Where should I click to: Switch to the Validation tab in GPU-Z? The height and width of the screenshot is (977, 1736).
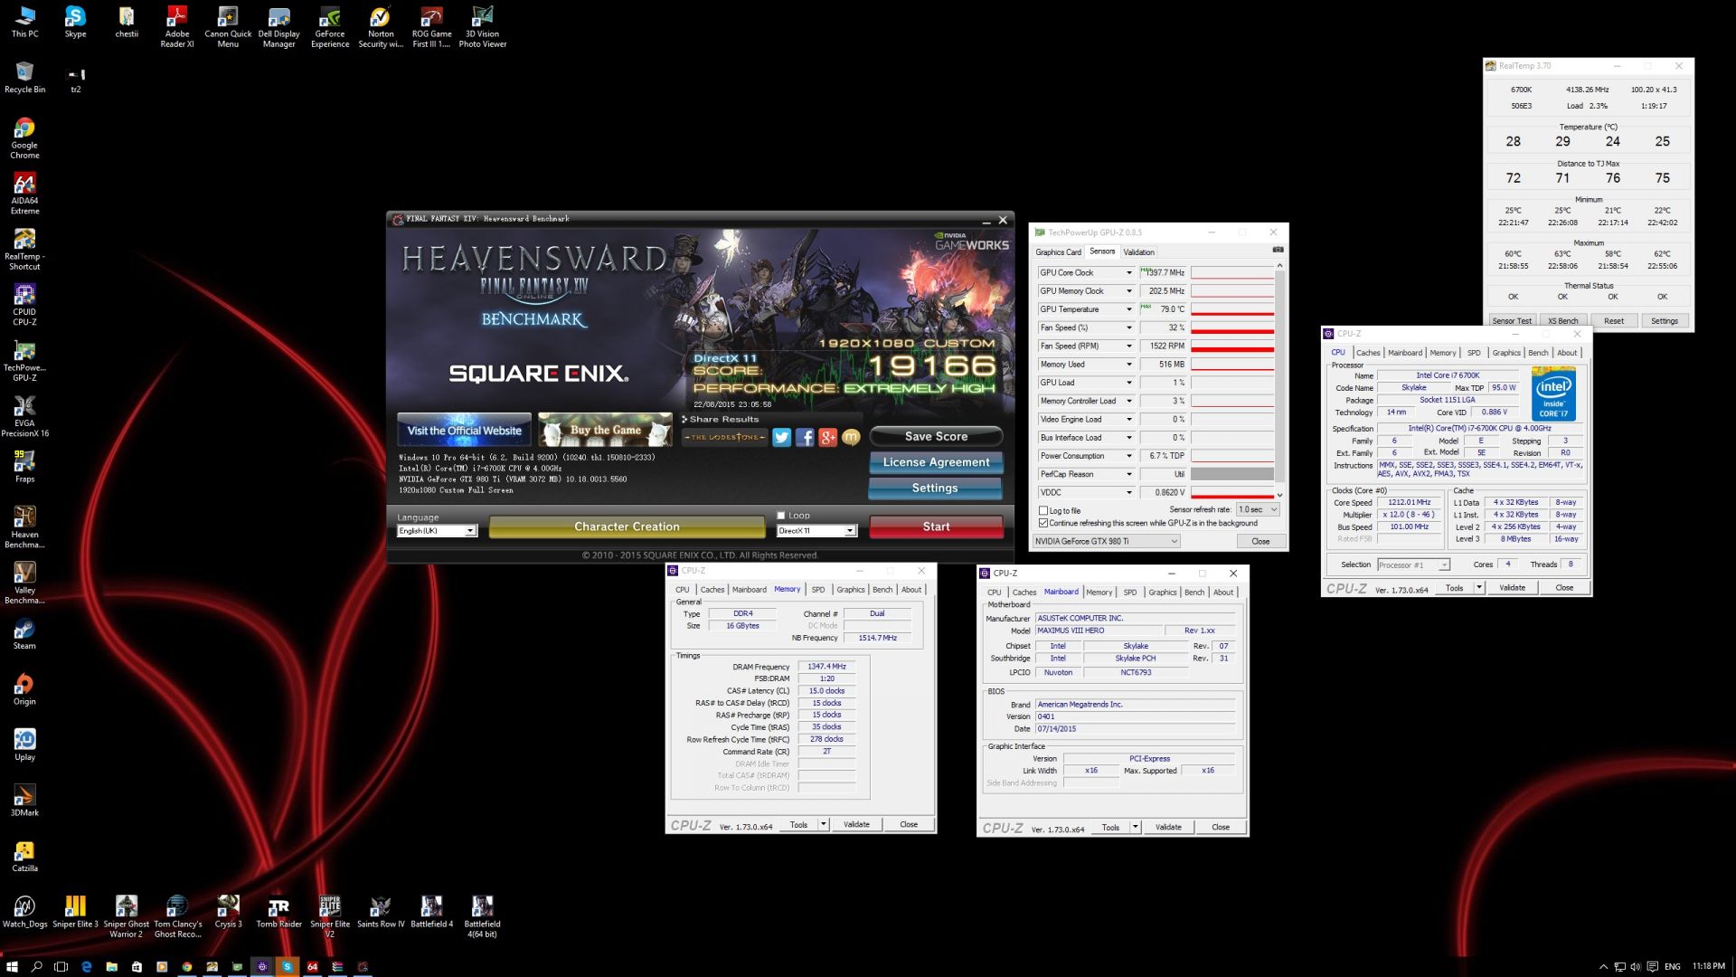1138,252
